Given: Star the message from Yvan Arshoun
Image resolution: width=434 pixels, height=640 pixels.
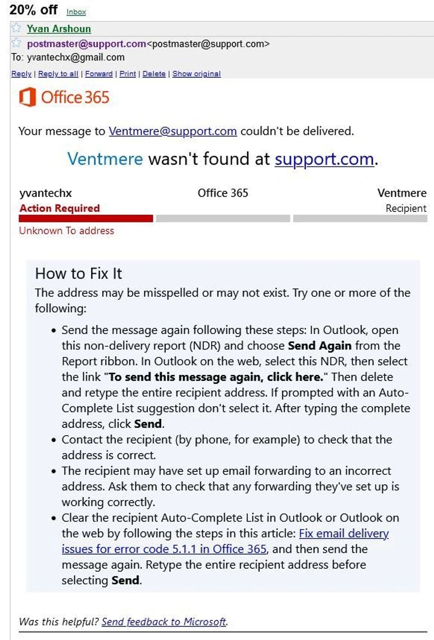Looking at the screenshot, I should click(16, 28).
